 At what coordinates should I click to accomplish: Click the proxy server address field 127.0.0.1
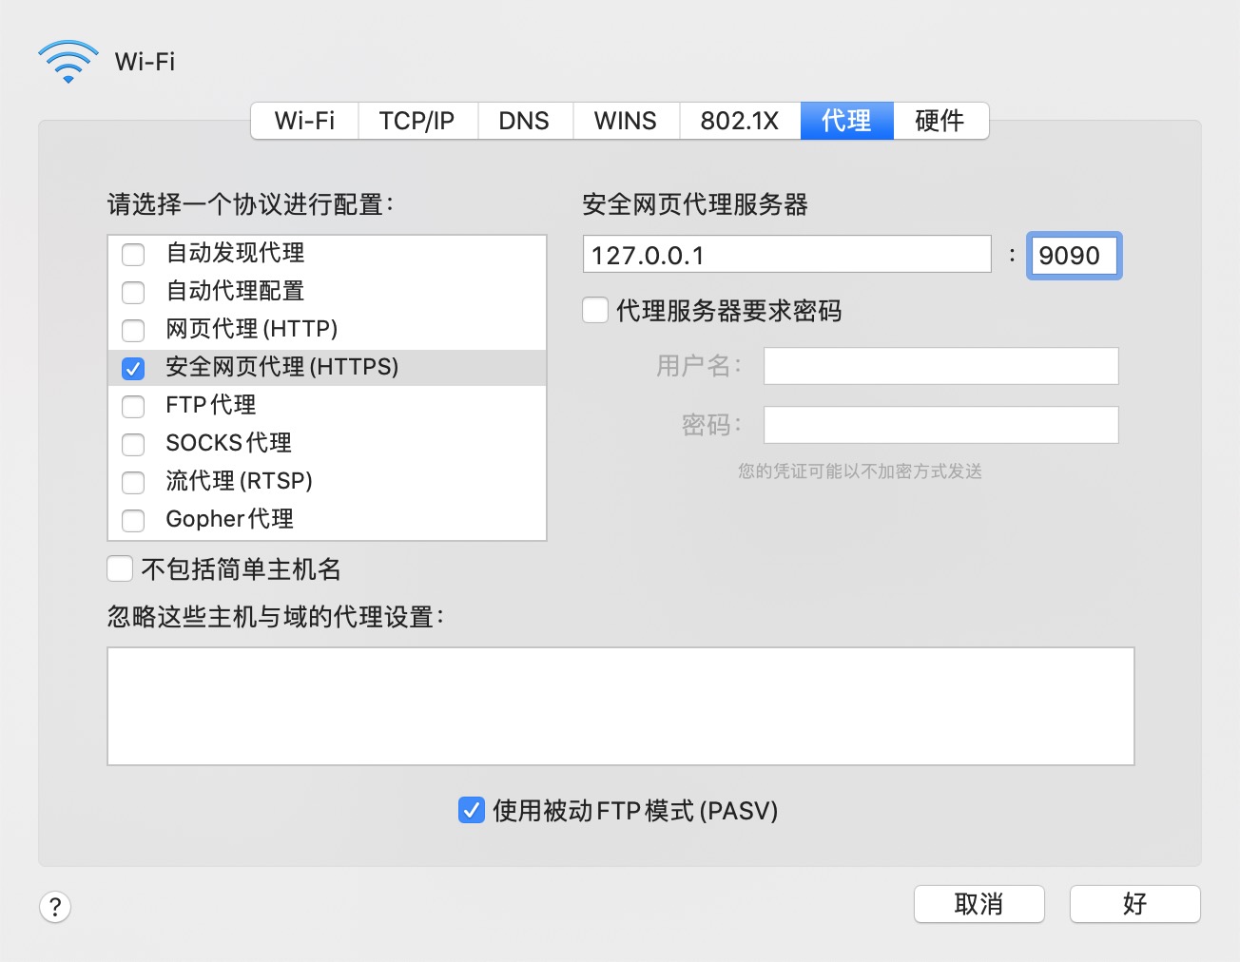coord(787,255)
